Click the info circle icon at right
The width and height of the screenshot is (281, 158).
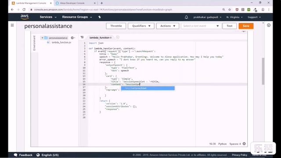[269, 25]
